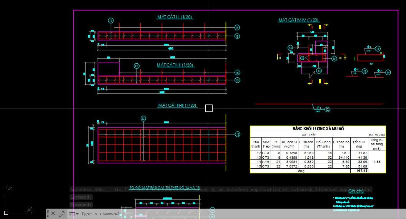
Task: Select balloon 15 beside section II-II
Action: click(x=237, y=73)
